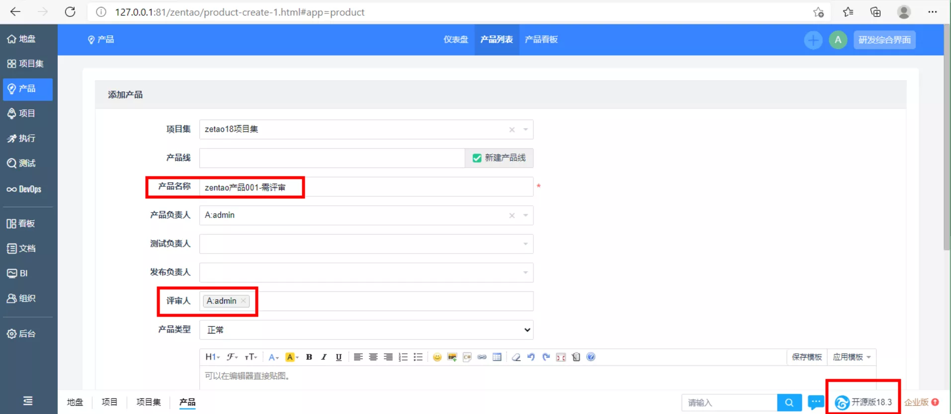Open text color picker

[273, 357]
